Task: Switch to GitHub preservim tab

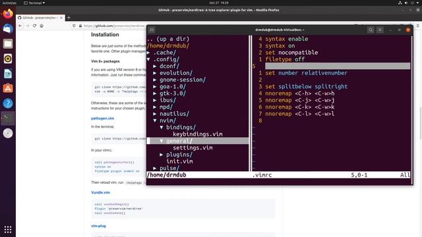Action: pyautogui.click(x=40, y=18)
